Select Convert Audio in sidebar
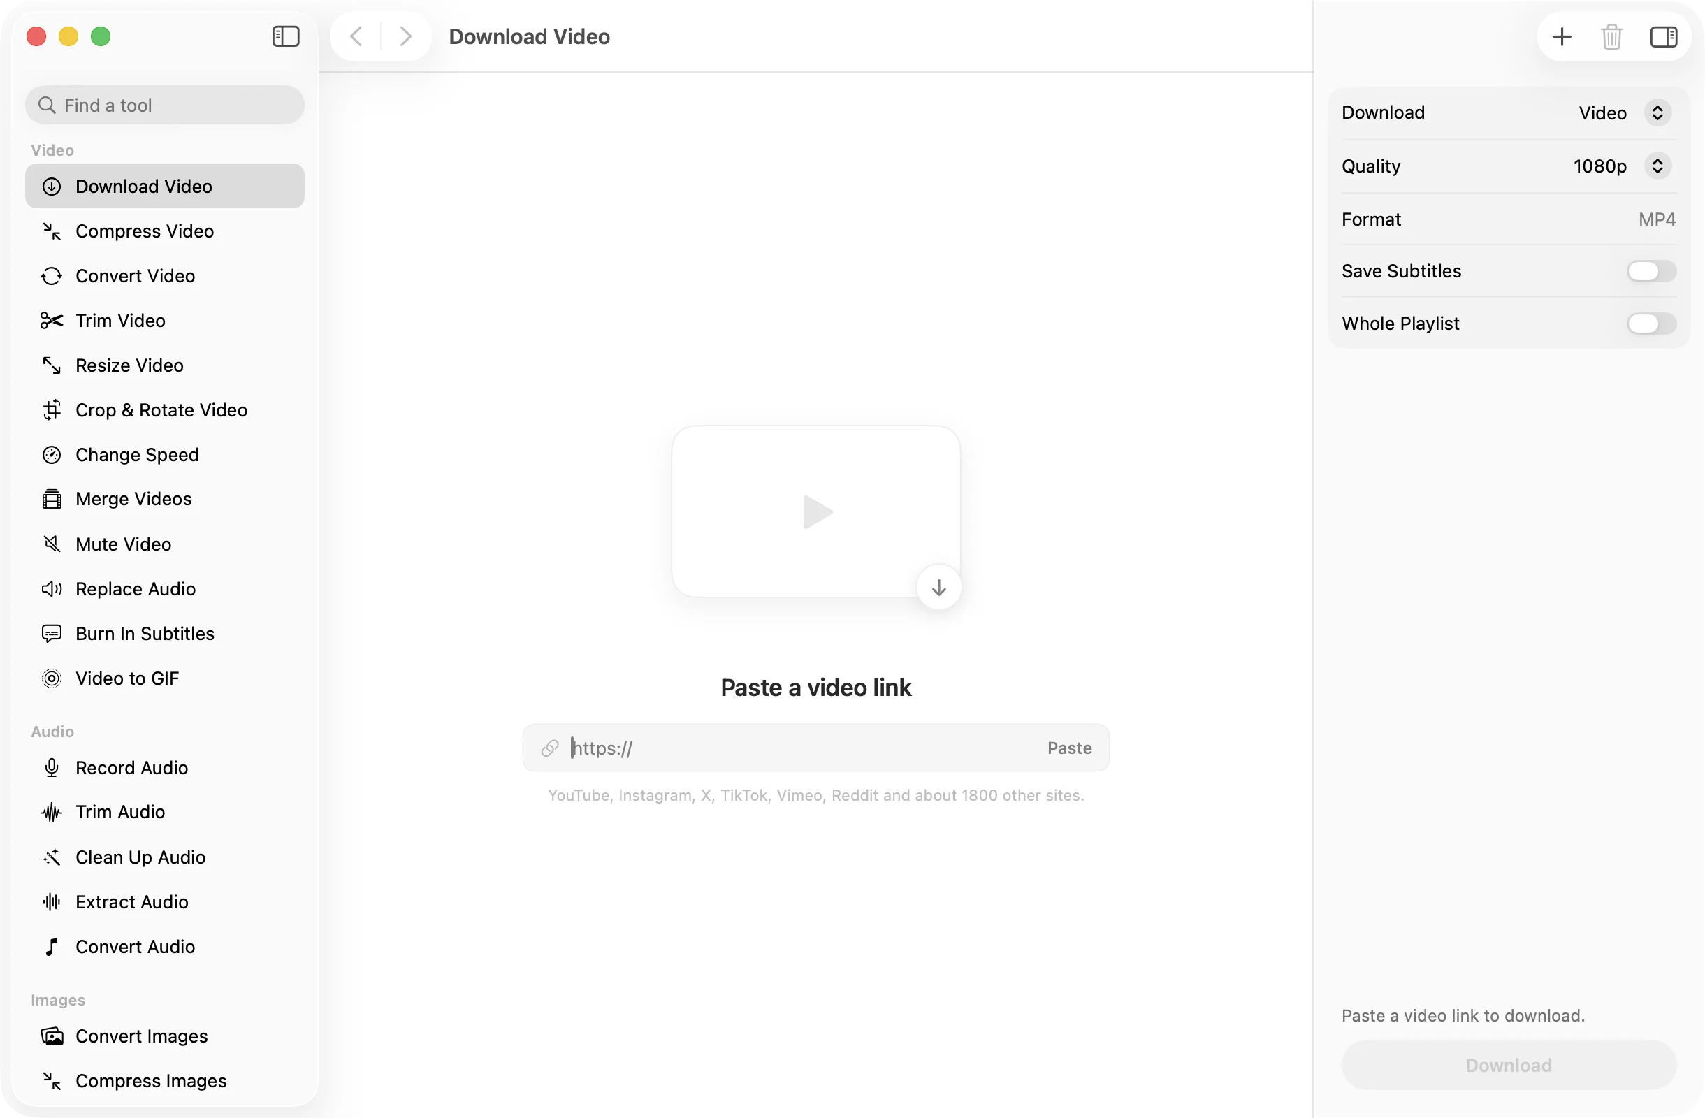Viewport: 1705px width, 1118px height. 164,947
